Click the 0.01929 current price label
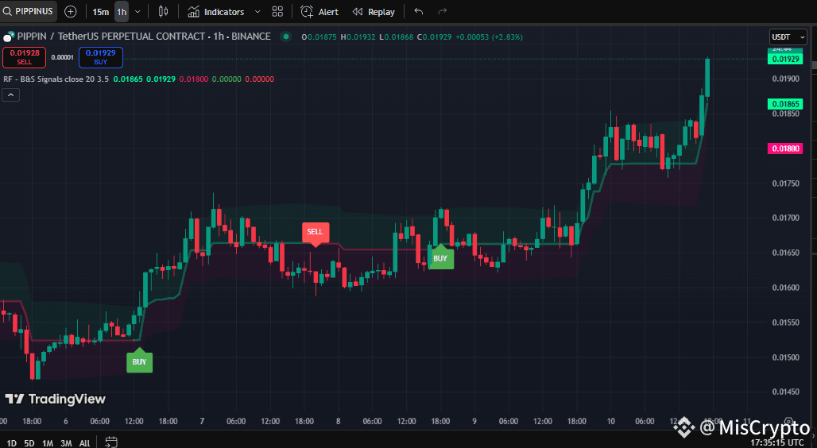817x448 pixels. tap(785, 59)
